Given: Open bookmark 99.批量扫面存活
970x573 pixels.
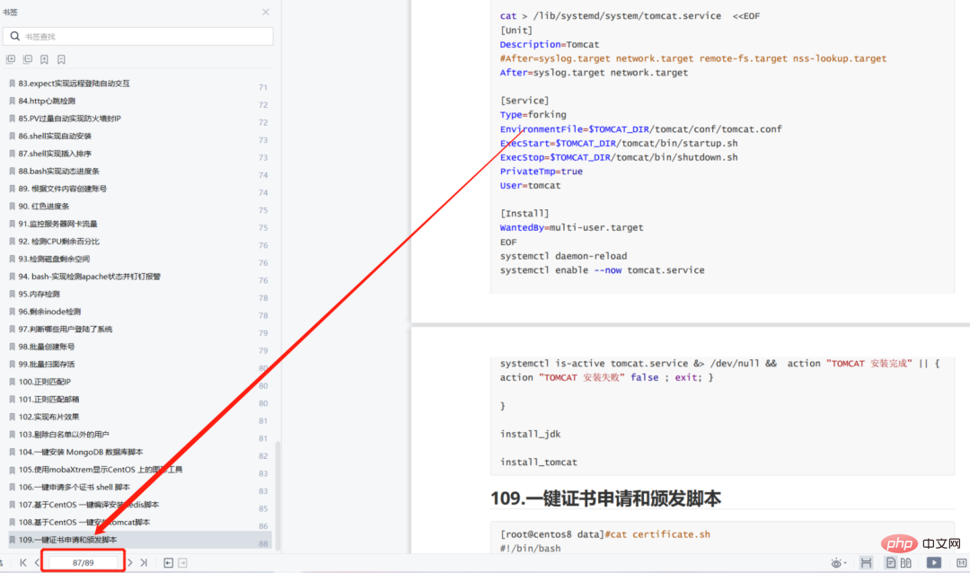Looking at the screenshot, I should (x=47, y=365).
